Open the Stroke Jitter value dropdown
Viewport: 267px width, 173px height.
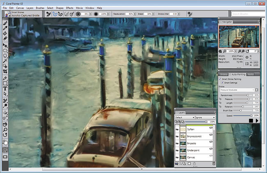pos(179,14)
